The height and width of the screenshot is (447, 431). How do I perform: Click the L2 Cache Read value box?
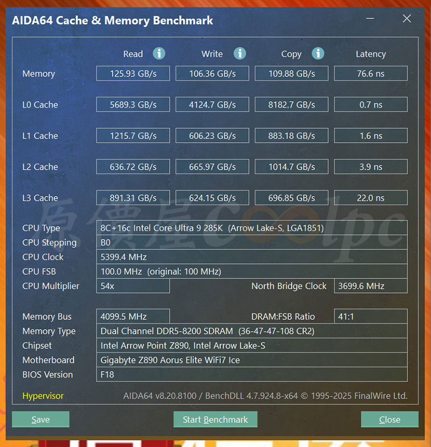tap(133, 167)
